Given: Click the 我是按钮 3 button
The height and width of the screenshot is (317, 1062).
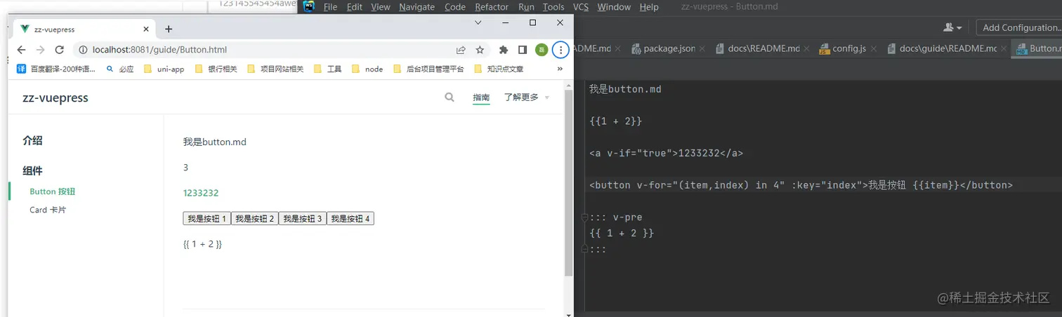Looking at the screenshot, I should (x=302, y=219).
